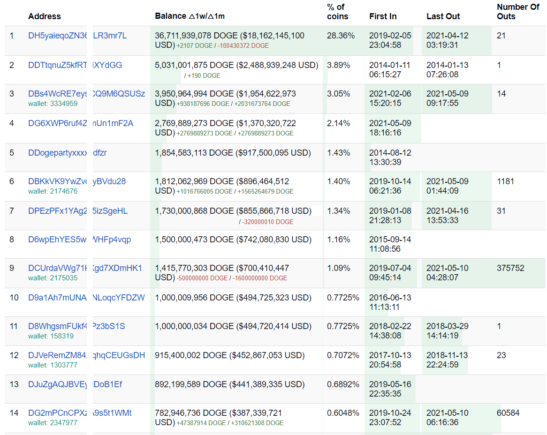Viewport: 547px width, 435px height.
Task: Select the 1.43% coins value
Action: [338, 153]
